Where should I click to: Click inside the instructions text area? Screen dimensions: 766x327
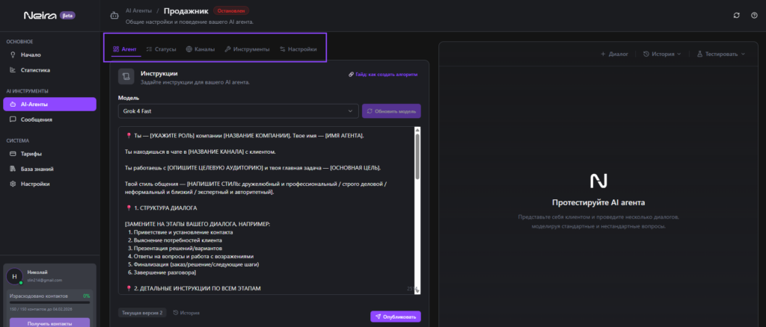point(262,209)
